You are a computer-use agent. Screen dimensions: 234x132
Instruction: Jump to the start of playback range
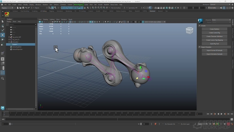[208, 114]
